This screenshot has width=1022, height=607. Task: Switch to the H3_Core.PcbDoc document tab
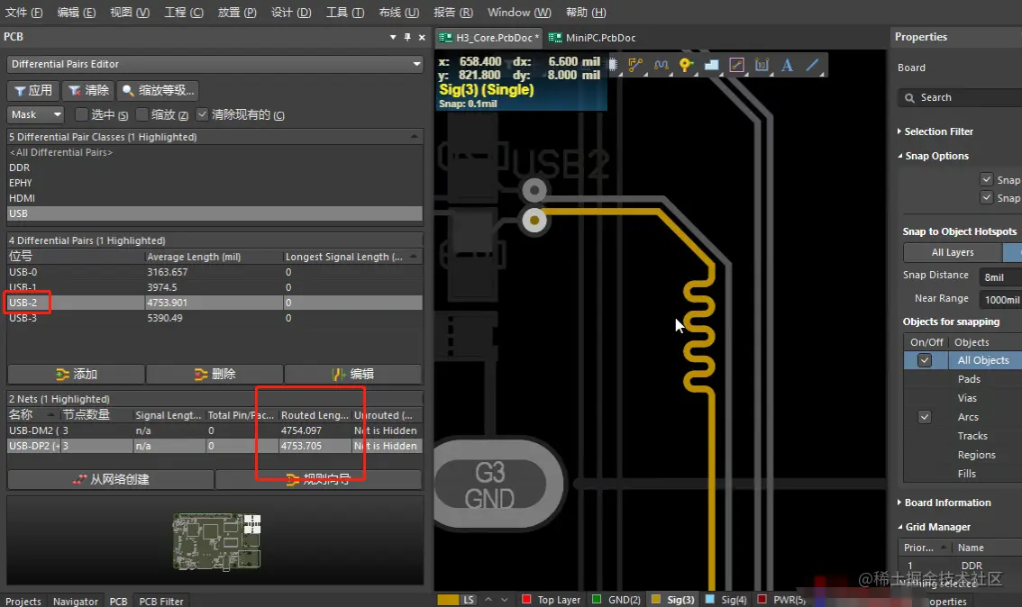pos(489,38)
